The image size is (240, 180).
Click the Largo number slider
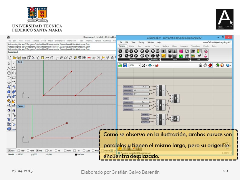click(x=136, y=98)
